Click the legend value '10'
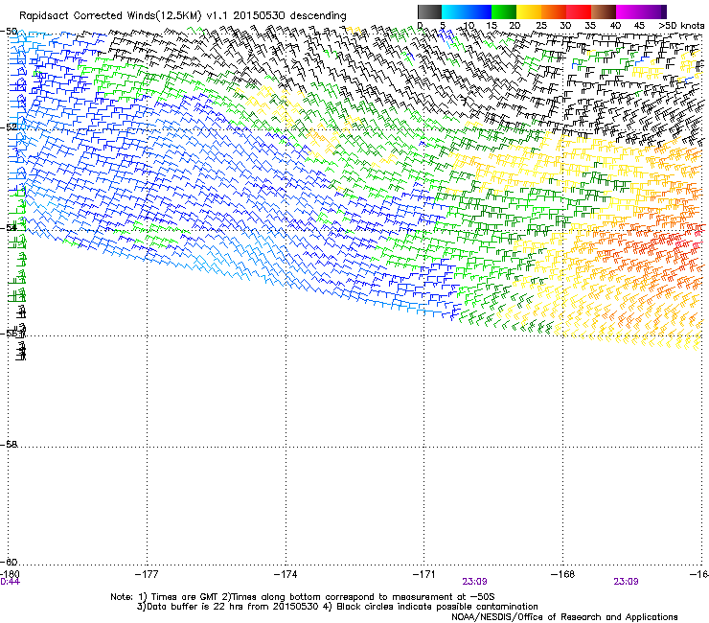This screenshot has height=623, width=709. (x=469, y=26)
